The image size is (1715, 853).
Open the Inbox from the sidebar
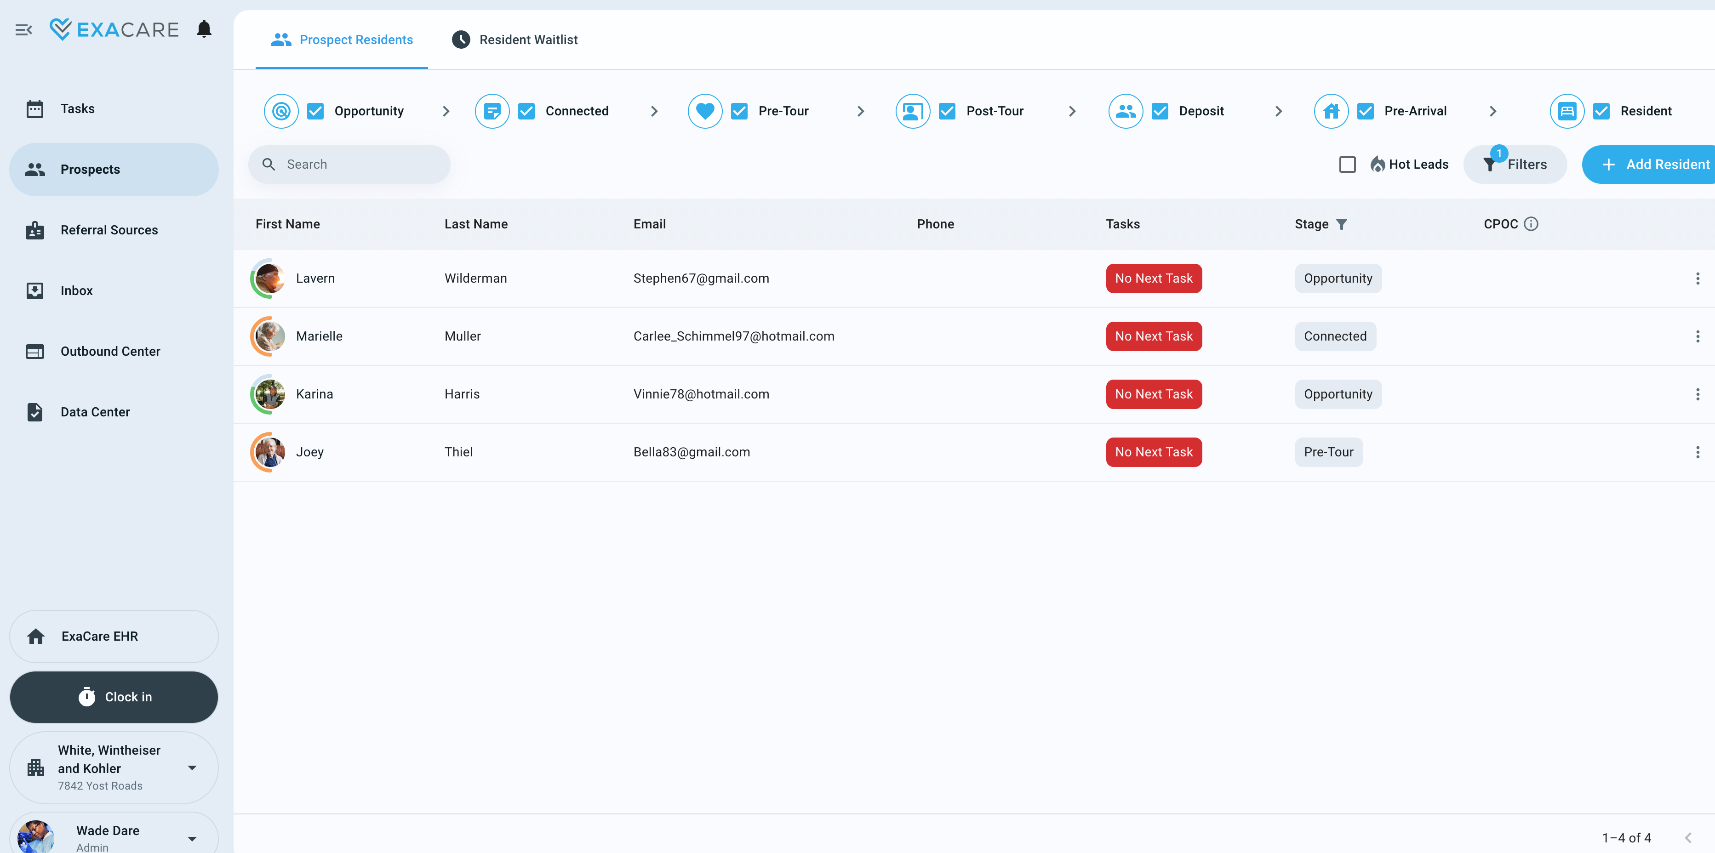(76, 290)
